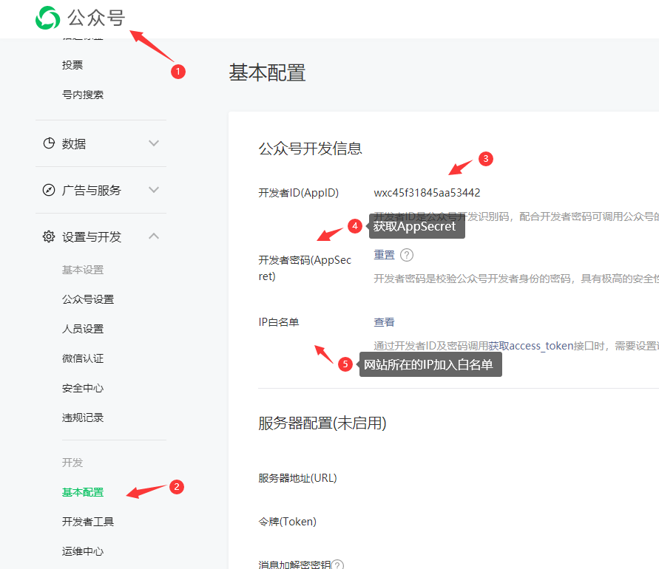The height and width of the screenshot is (569, 659).
Task: Expand the 数据 menu section
Action: tap(154, 143)
